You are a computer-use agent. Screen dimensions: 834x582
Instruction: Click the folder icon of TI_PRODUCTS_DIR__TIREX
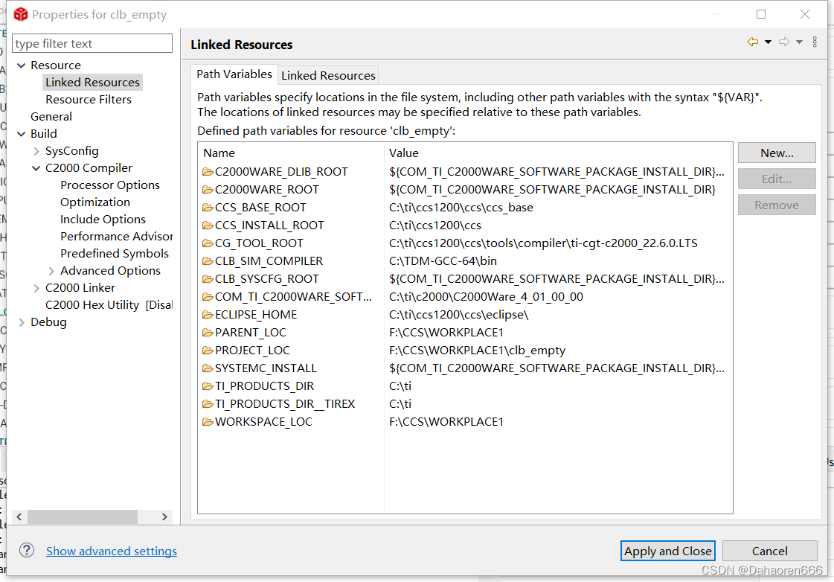coord(208,404)
